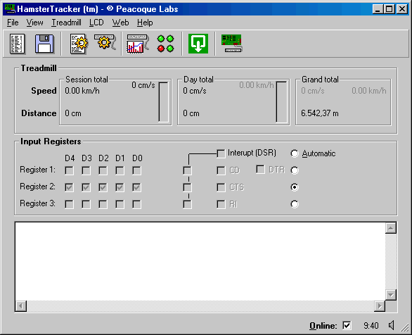Viewport: 412px width, 335px height.
Task: Click the green download arrow icon
Action: coord(198,44)
